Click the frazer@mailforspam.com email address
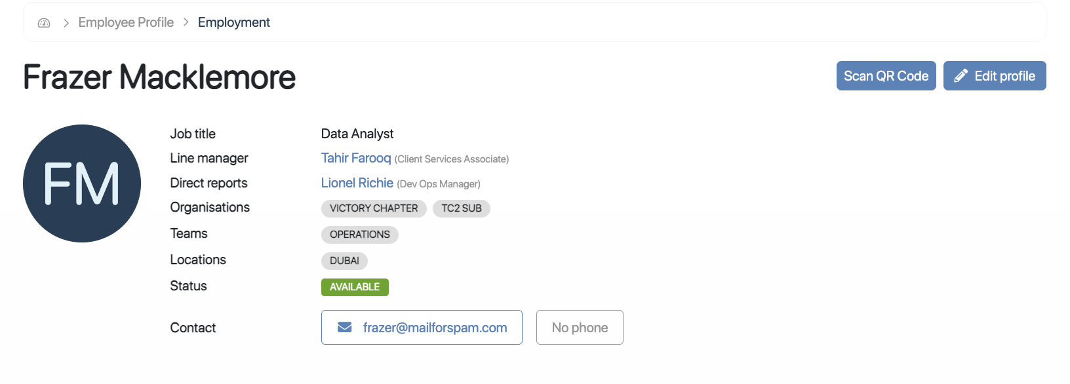1070x384 pixels. (435, 328)
